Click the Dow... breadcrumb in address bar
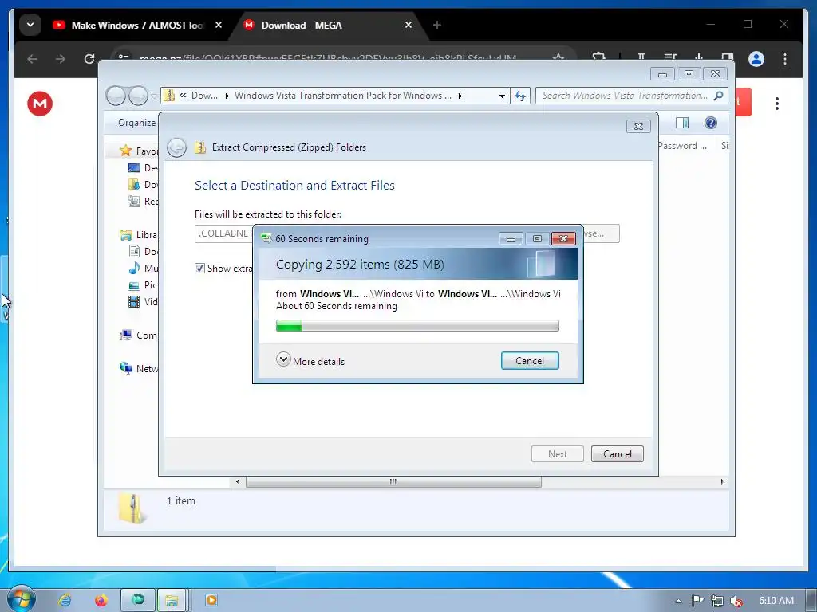The height and width of the screenshot is (612, 817). click(204, 96)
